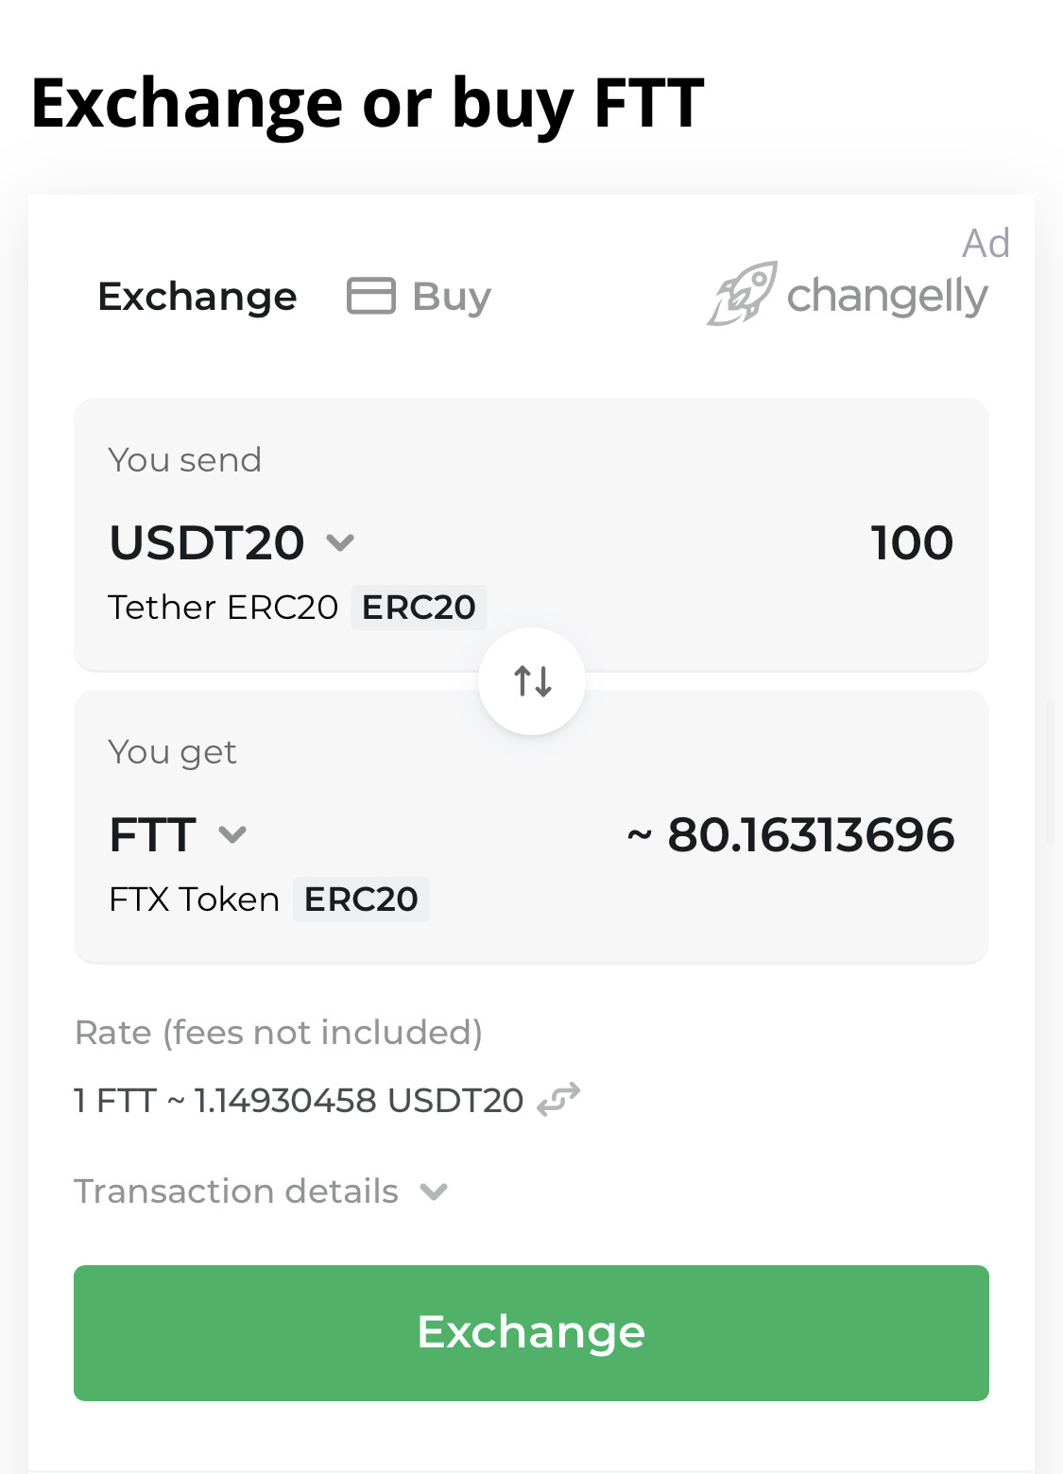Click the Ad label near Changelly
Image resolution: width=1063 pixels, height=1474 pixels.
[986, 244]
